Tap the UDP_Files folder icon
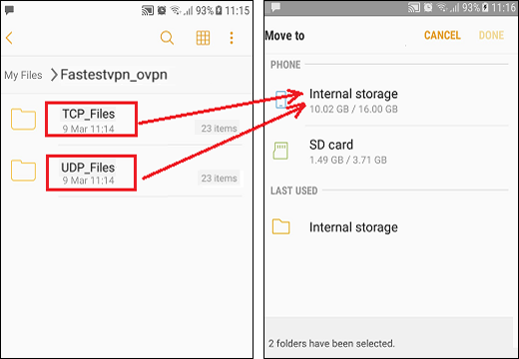This screenshot has width=519, height=359. pos(23,171)
